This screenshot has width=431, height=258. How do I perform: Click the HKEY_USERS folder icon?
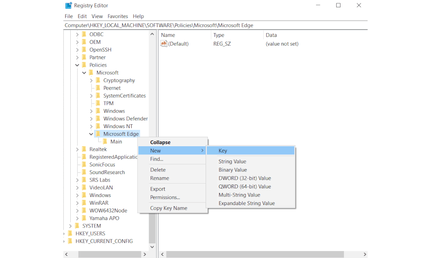click(x=70, y=233)
